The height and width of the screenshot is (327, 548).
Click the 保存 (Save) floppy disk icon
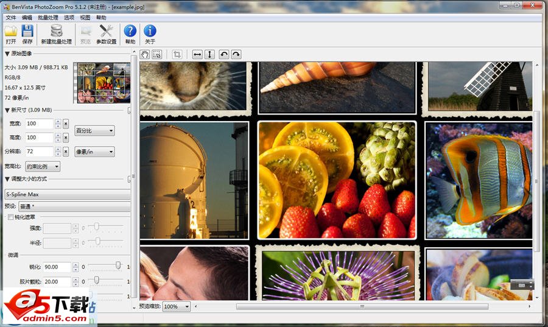point(27,32)
